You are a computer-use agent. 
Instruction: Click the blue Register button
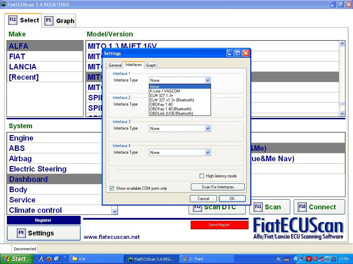tap(44, 220)
